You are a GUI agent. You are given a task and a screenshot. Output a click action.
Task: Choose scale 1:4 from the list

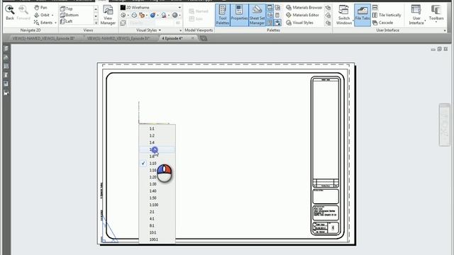coord(157,142)
